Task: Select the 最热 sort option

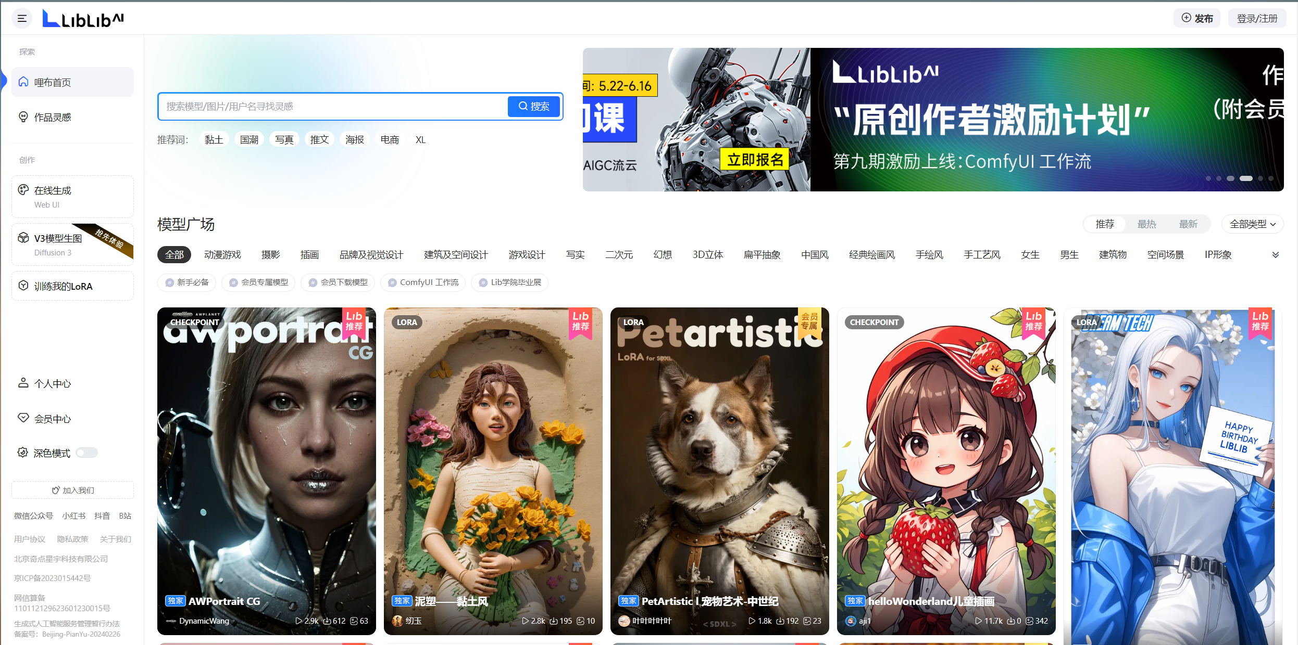Action: pos(1146,224)
